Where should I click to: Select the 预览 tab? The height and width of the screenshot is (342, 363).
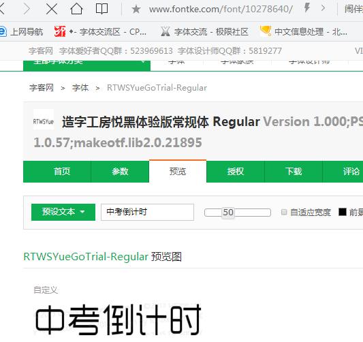(178, 172)
